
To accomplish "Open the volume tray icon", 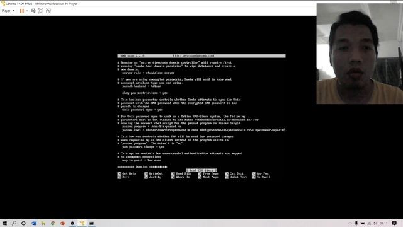I will click(375, 223).
